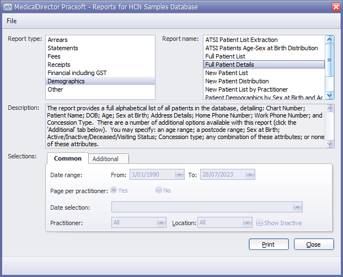This screenshot has width=343, height=277.
Task: Open the From date dropdown calendar
Action: (x=179, y=175)
